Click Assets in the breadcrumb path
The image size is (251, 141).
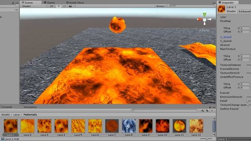(5, 115)
